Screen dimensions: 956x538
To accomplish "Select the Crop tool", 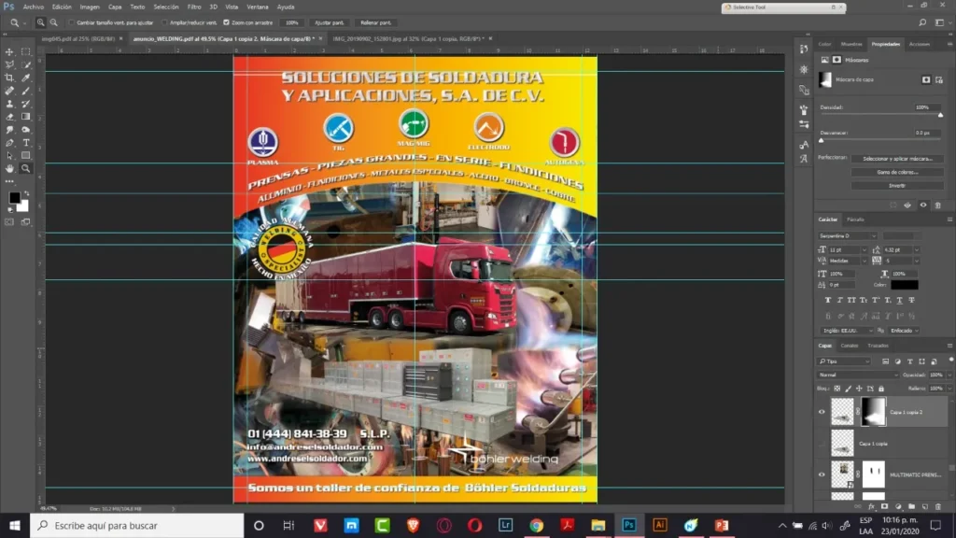I will coord(9,78).
